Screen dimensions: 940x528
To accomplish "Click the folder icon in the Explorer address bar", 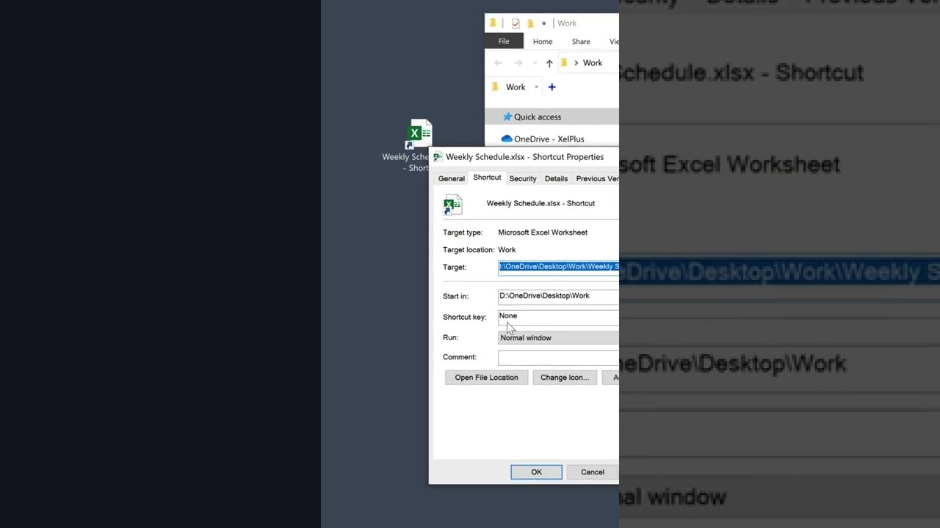I will point(564,63).
